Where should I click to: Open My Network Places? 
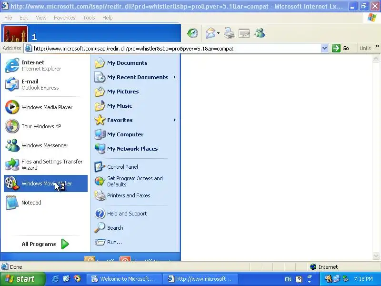(136, 149)
